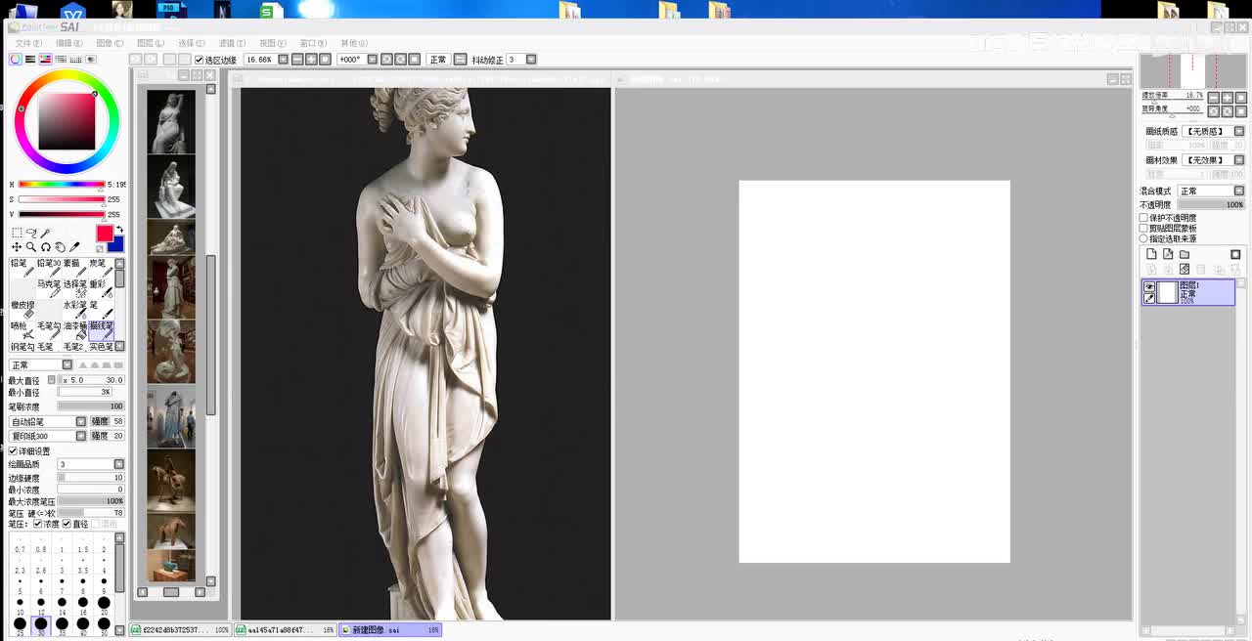Show the RGB slider panel
Screen dimensions: 1252x641
(x=30, y=60)
